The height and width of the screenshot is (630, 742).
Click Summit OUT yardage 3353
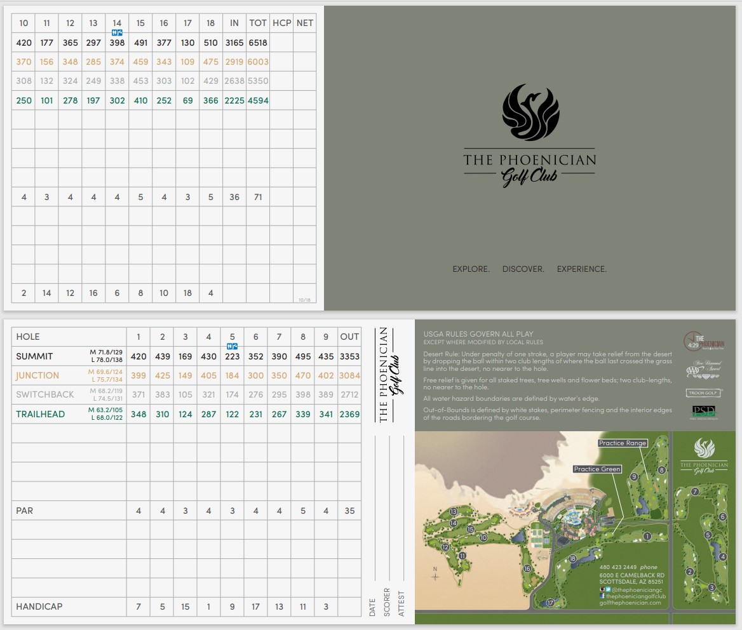tap(349, 356)
